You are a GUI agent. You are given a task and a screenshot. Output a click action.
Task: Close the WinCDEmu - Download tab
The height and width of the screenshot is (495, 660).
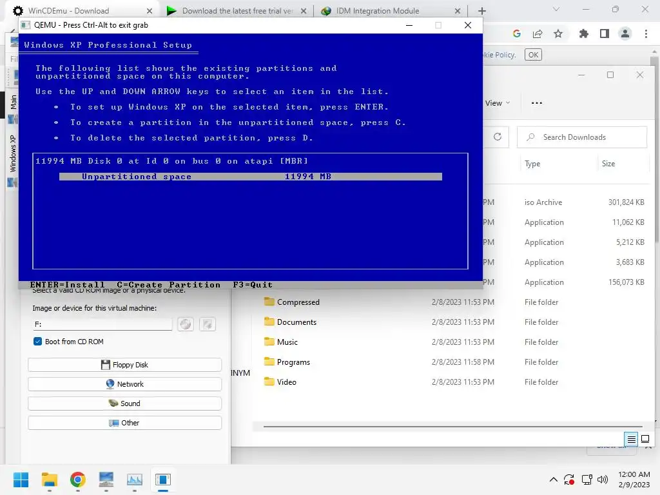pos(150,11)
